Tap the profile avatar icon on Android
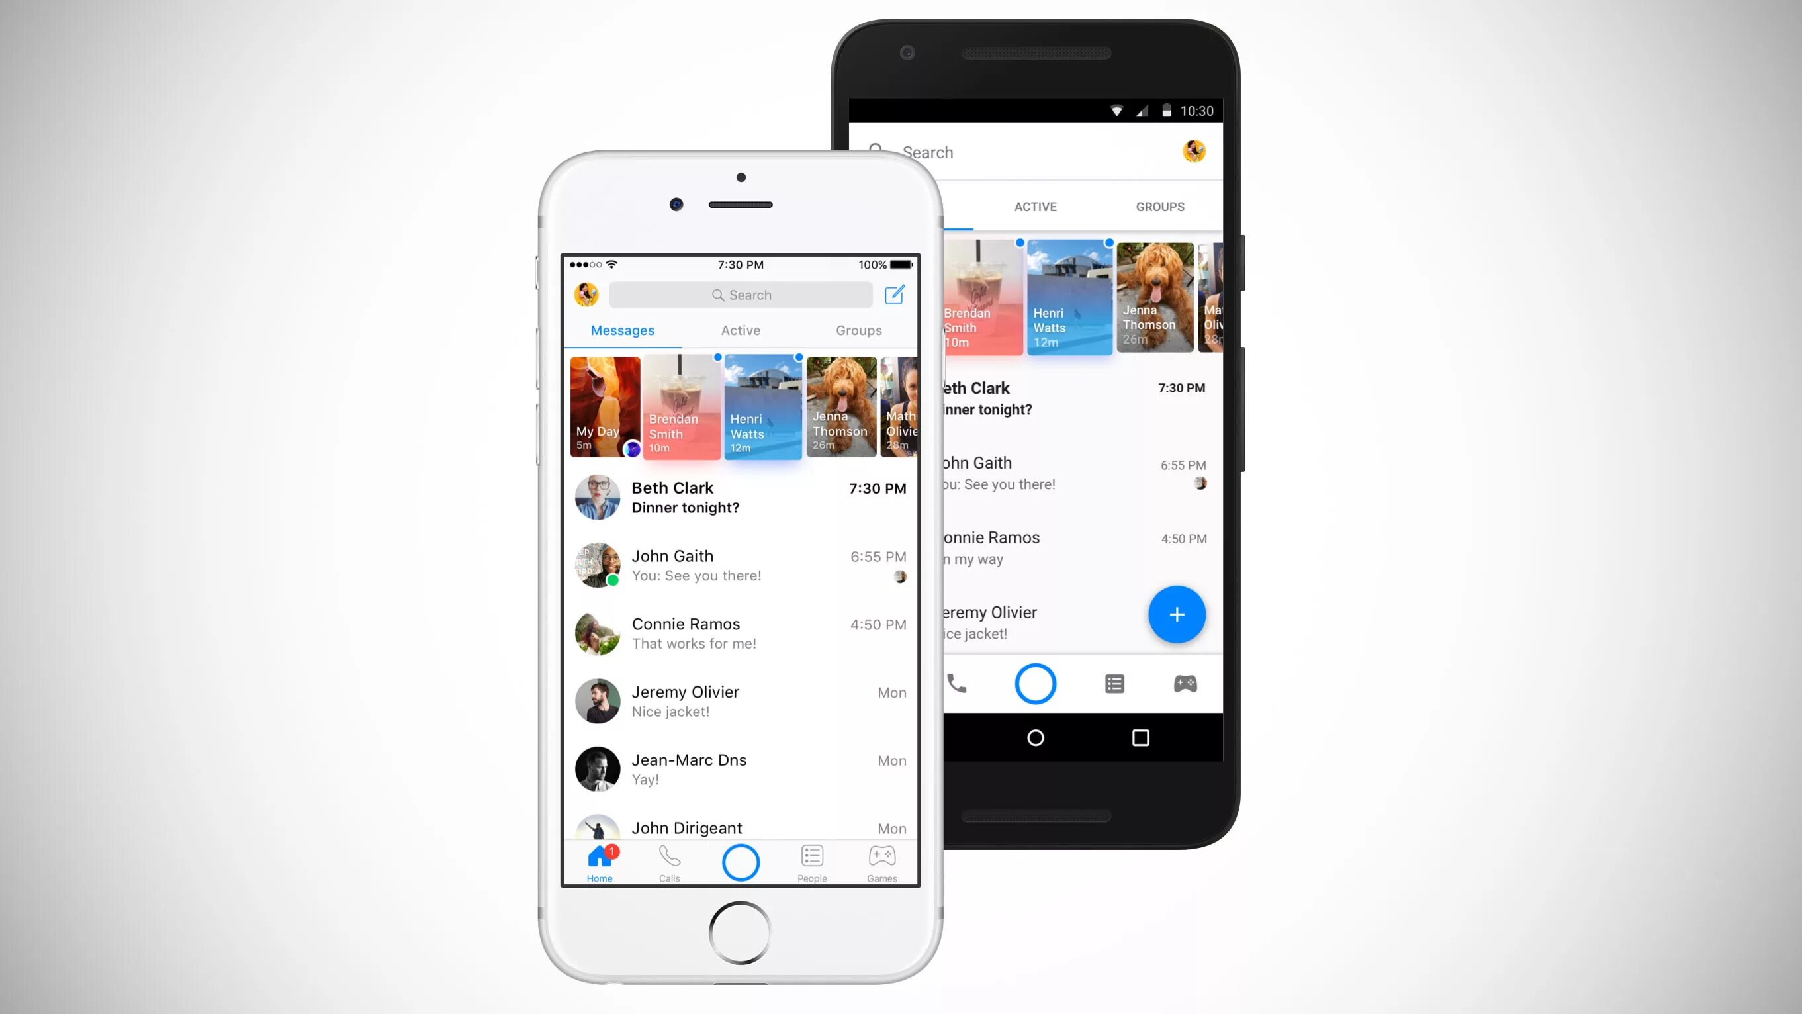Screen dimensions: 1802x1014 (x=1194, y=151)
